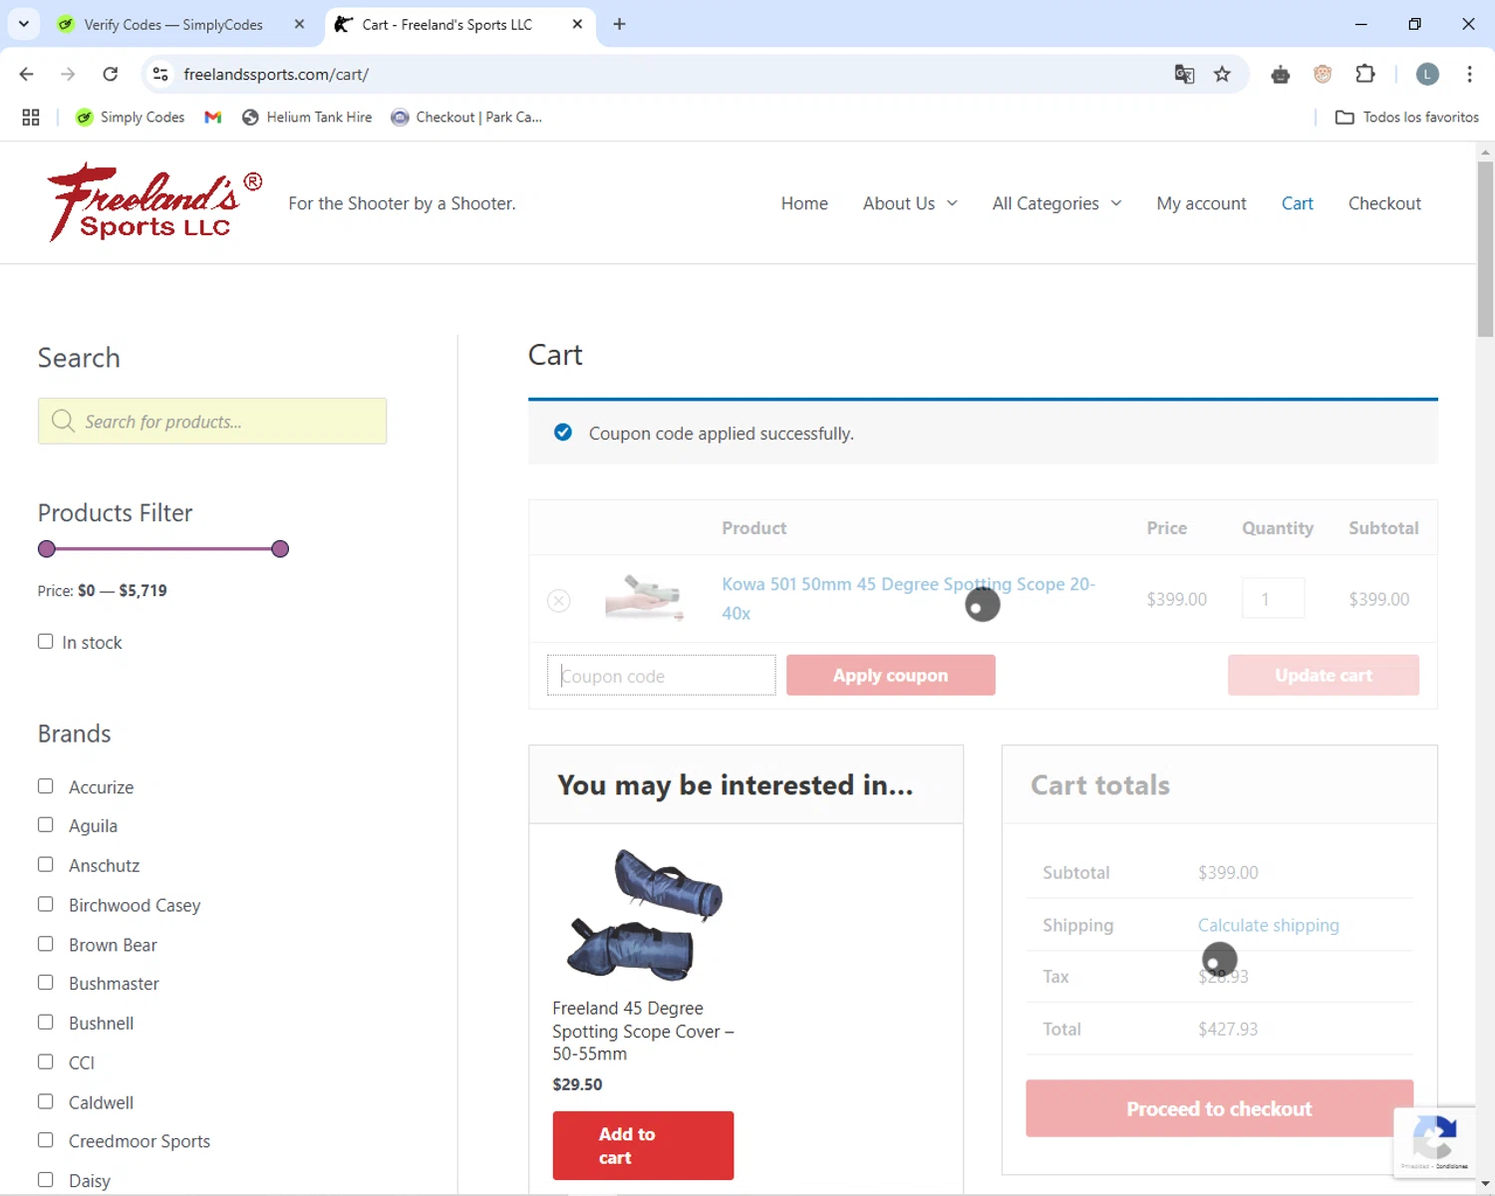Close the Cart Freeland's Sports tab
This screenshot has height=1196, width=1495.
[x=577, y=24]
